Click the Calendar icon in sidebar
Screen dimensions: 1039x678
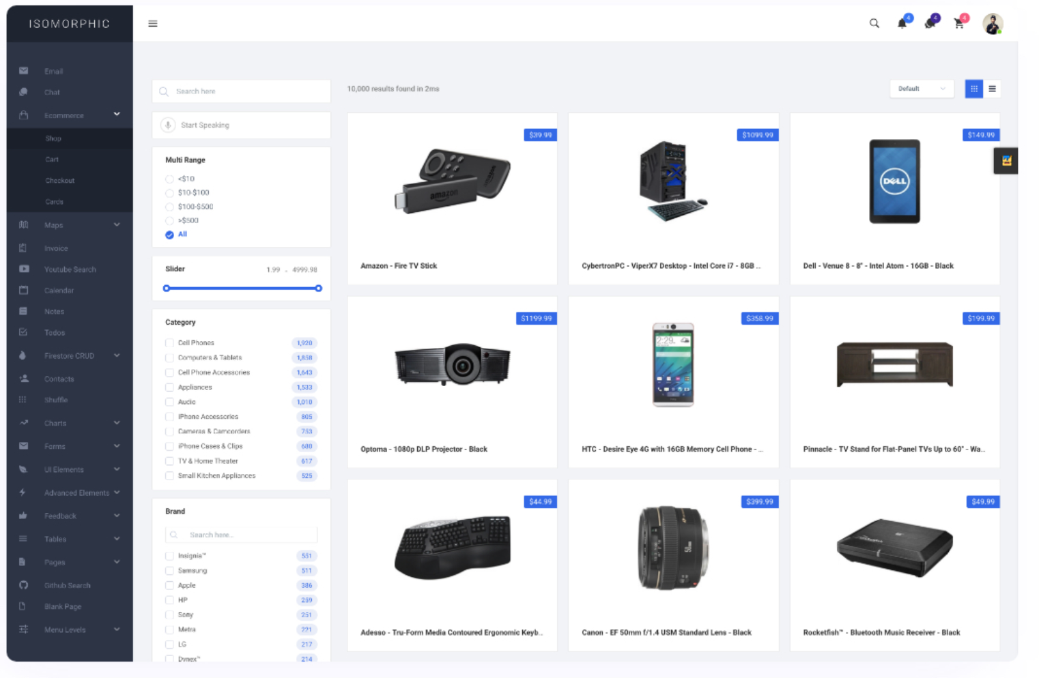pos(24,291)
